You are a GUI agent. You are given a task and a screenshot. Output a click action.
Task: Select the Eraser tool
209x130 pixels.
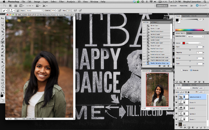click(3, 52)
